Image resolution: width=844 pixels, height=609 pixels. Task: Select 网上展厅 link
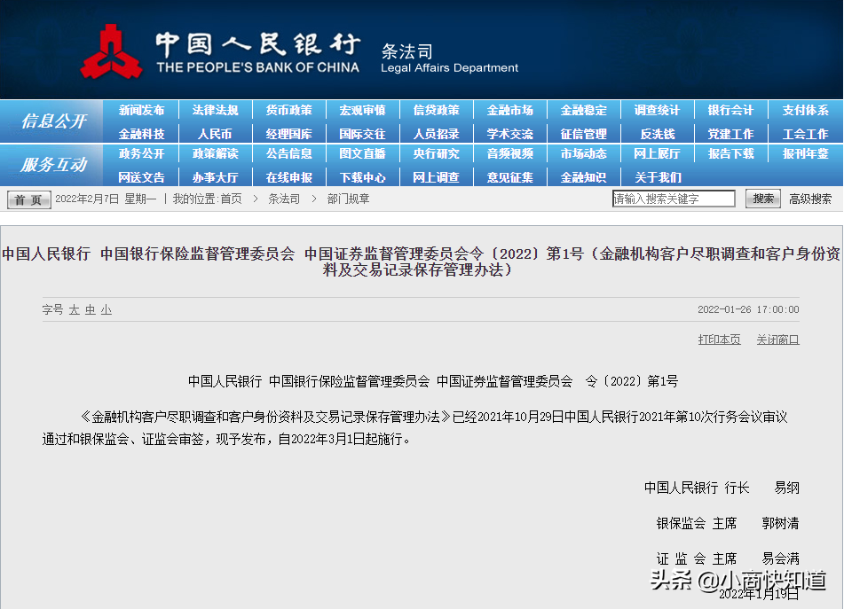[658, 153]
